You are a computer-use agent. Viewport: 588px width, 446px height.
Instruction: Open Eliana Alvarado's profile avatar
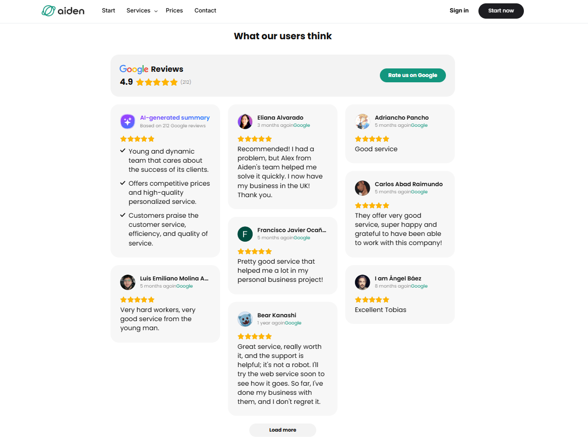click(245, 122)
